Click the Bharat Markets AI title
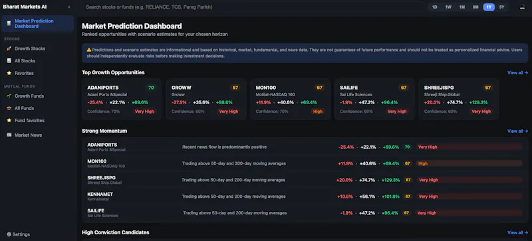Viewport: 532px width, 241px height. pyautogui.click(x=25, y=7)
